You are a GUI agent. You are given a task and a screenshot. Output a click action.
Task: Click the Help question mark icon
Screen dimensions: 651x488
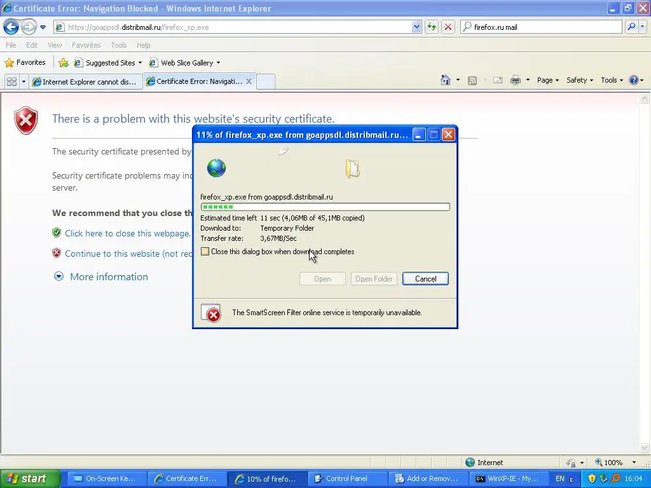click(634, 80)
